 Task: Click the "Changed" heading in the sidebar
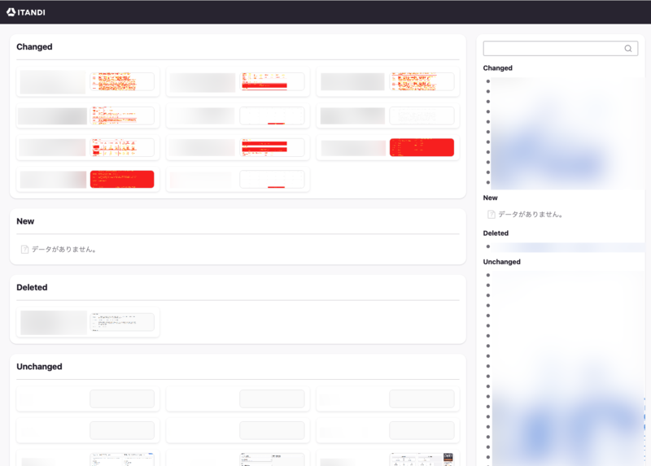click(497, 68)
